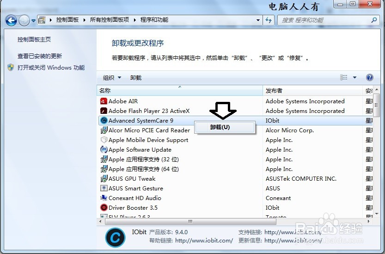
Task: Click the Forward navigation arrow button
Action: pyautogui.click(x=24, y=20)
